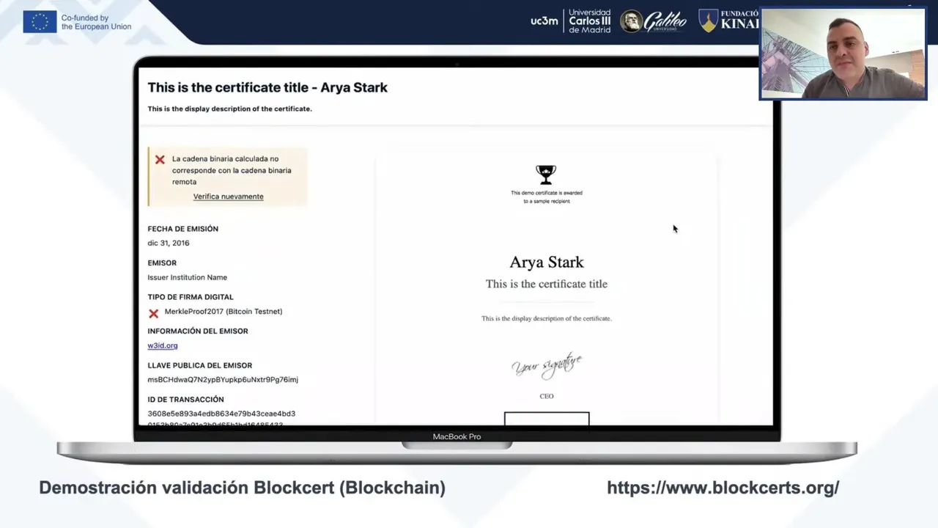Select the "FECHA DE EMISIÓN" label
The width and height of the screenshot is (938, 528).
pyautogui.click(x=182, y=229)
